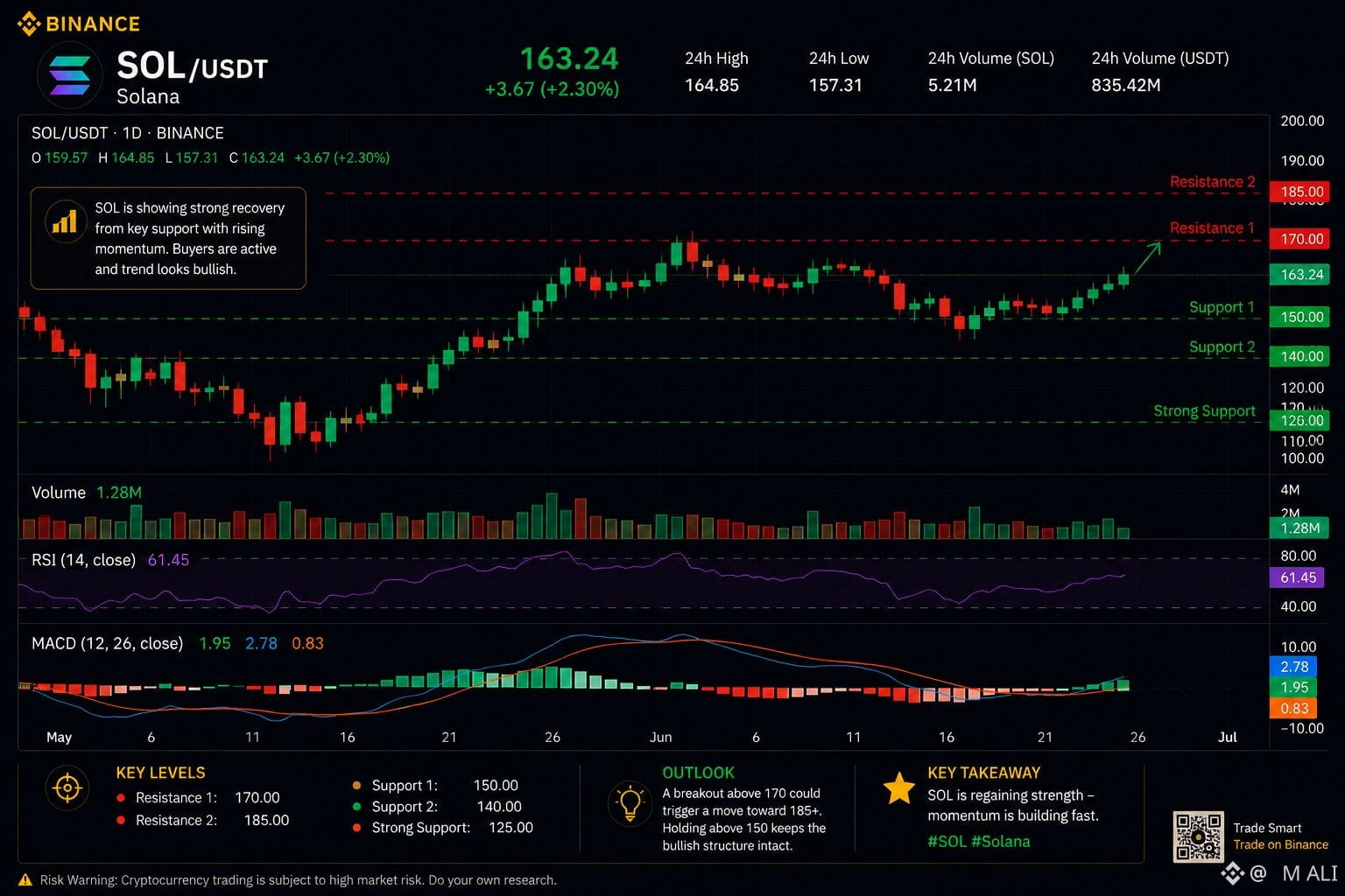Click the purple 61.45 RSI axis tag
Image resolution: width=1345 pixels, height=896 pixels.
pos(1298,577)
